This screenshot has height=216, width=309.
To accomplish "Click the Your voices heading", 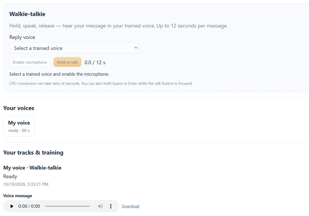I will tap(19, 108).
